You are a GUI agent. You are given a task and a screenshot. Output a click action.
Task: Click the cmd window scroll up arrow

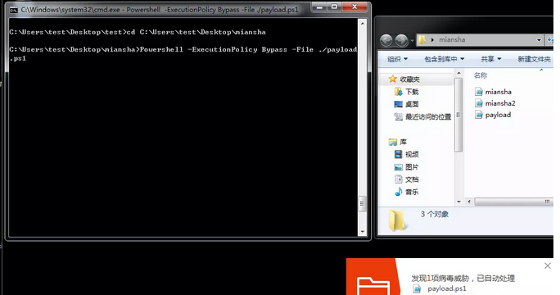click(362, 24)
